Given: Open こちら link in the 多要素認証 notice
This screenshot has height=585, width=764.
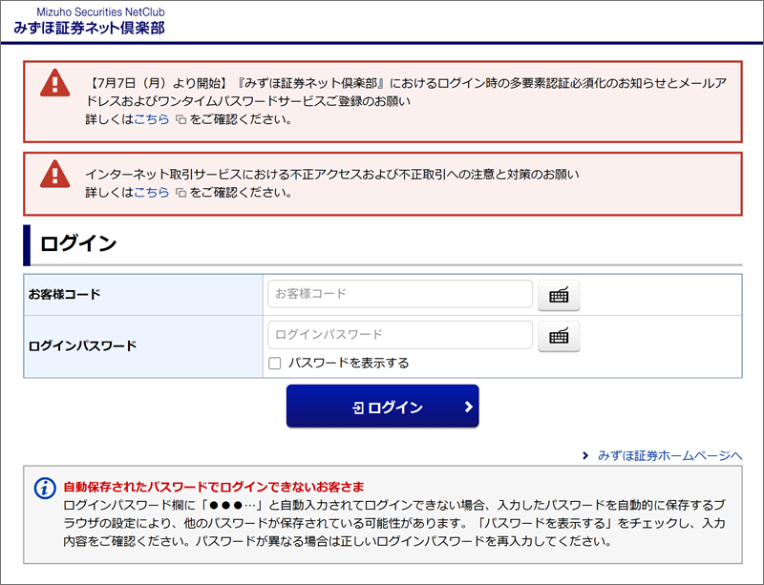Looking at the screenshot, I should pyautogui.click(x=152, y=119).
